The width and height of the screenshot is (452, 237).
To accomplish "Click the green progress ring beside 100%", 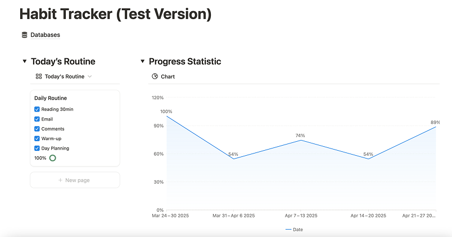I will (52, 158).
